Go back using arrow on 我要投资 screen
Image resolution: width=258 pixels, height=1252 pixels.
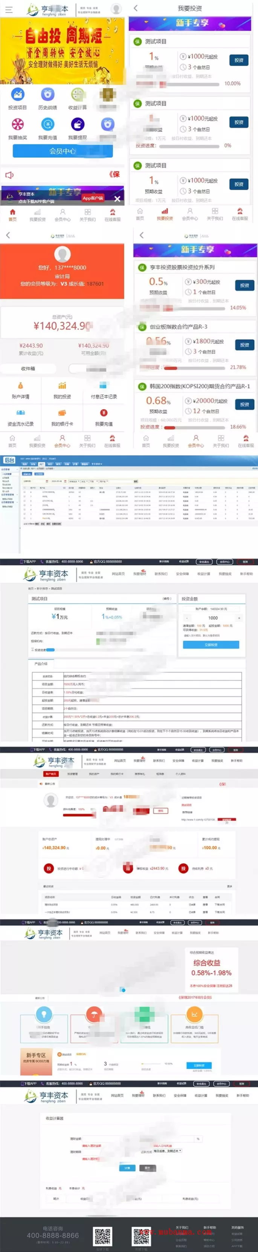136,8
